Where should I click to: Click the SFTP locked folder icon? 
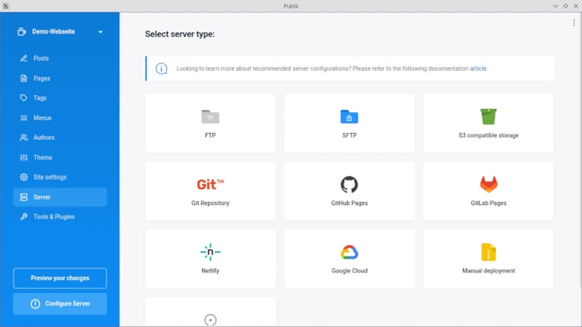click(349, 117)
